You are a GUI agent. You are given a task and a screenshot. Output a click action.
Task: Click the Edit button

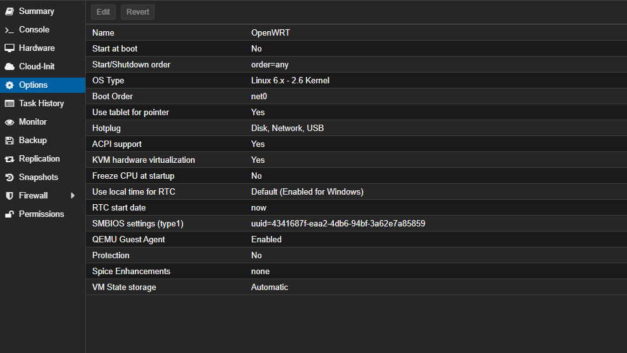pos(103,12)
